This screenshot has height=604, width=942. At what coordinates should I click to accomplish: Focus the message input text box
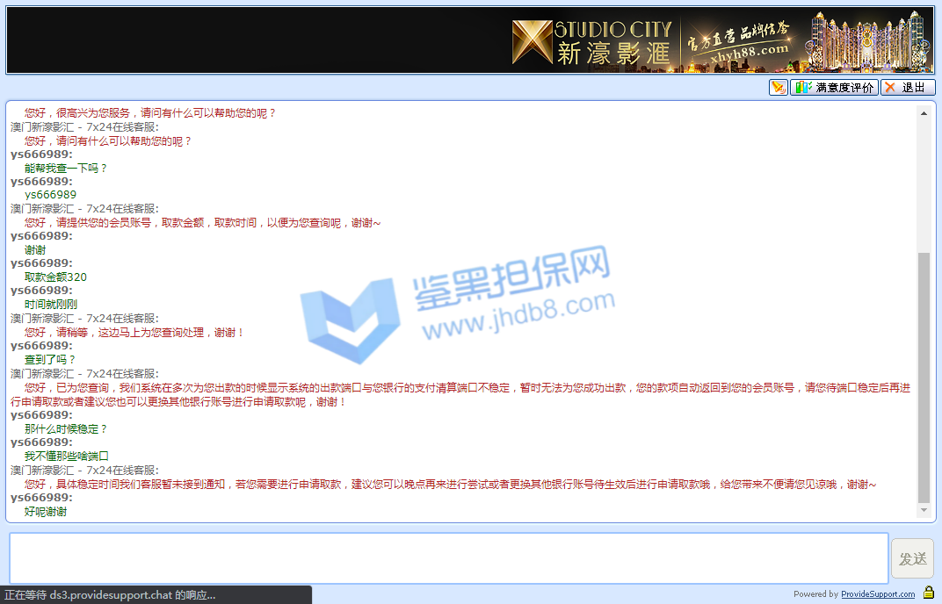(448, 558)
